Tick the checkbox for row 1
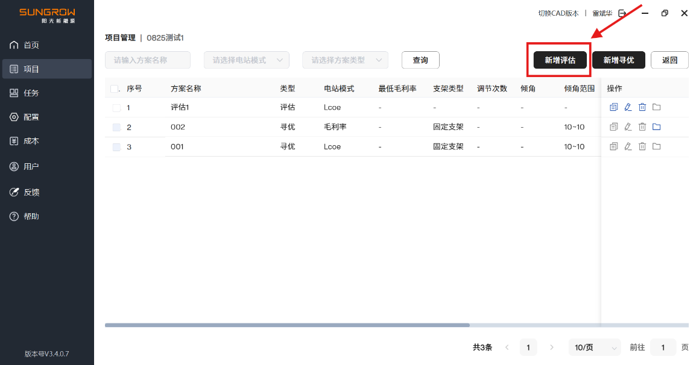This screenshot has width=699, height=365. 116,108
